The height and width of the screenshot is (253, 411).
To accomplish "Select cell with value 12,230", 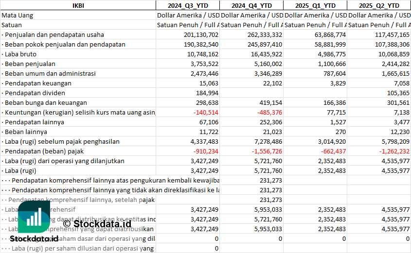I will coord(379,132).
